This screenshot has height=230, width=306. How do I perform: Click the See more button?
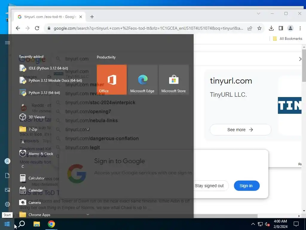pyautogui.click(x=241, y=130)
